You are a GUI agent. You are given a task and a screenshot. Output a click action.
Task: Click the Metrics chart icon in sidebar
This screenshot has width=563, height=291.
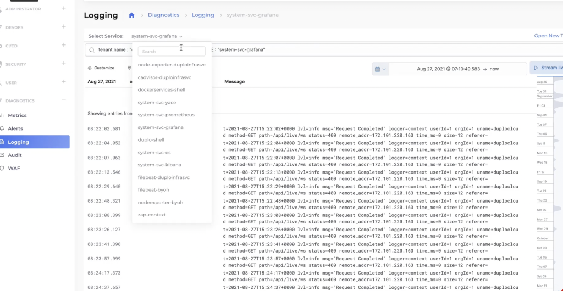[3, 115]
